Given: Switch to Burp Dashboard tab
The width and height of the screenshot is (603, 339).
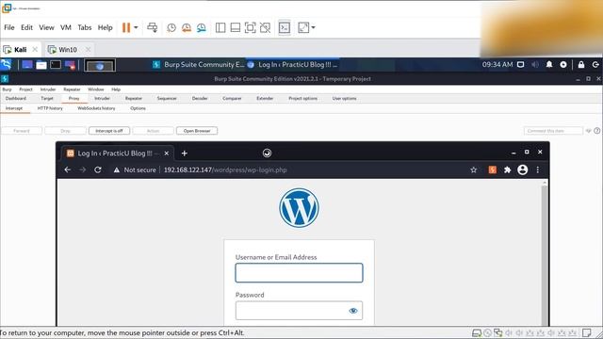Looking at the screenshot, I should pyautogui.click(x=16, y=98).
